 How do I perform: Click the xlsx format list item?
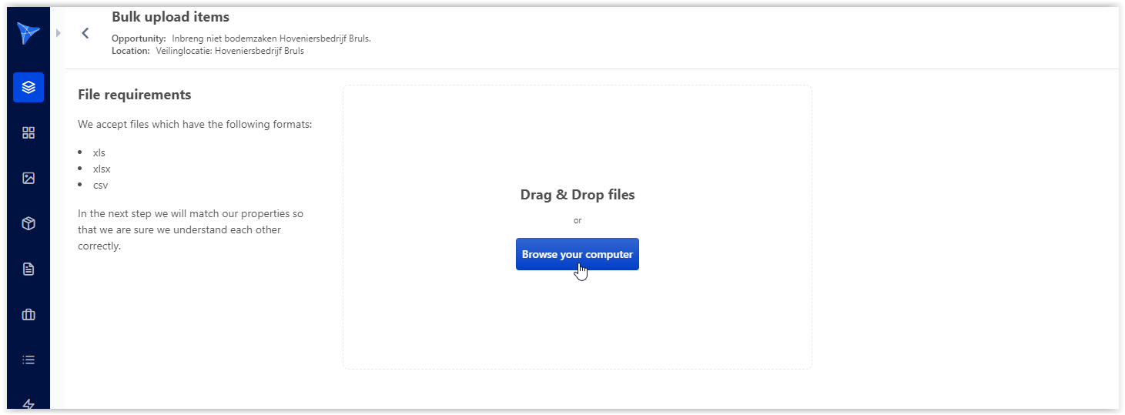(x=102, y=169)
